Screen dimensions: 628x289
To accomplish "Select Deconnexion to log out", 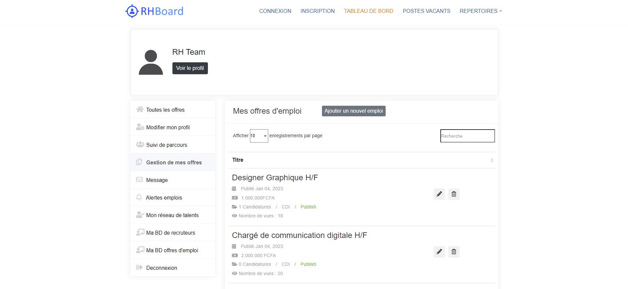I will pos(161,268).
